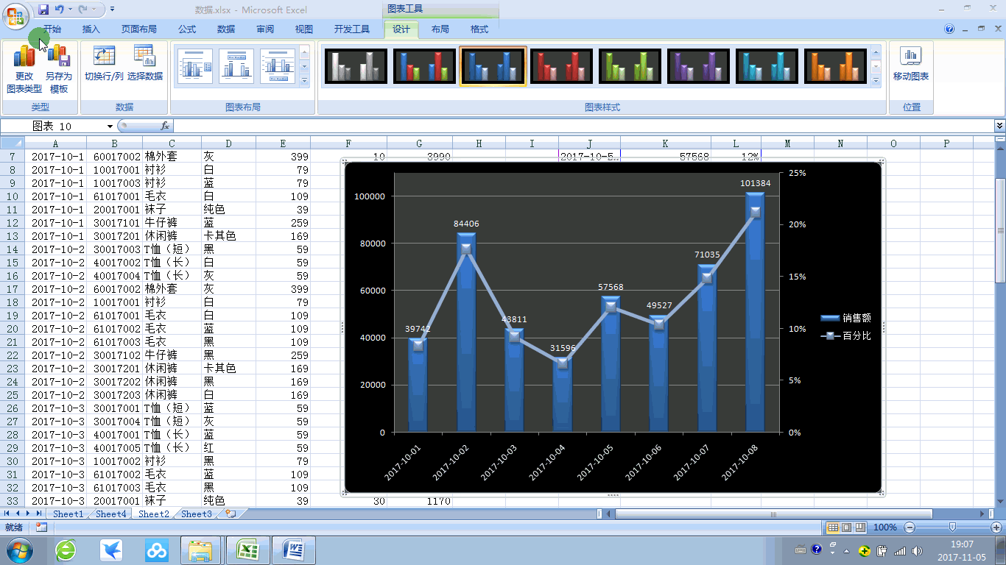Image resolution: width=1006 pixels, height=565 pixels.
Task: Apply the teal chart style
Action: click(767, 66)
